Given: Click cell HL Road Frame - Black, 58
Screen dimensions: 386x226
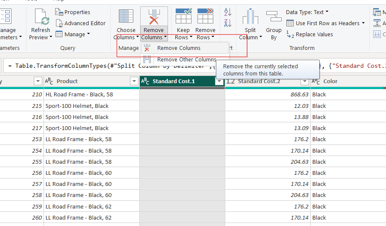Looking at the screenshot, I should click(x=91, y=95).
